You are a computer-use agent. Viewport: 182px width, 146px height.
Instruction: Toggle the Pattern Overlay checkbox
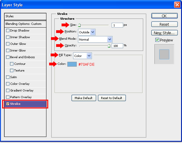click(8, 97)
